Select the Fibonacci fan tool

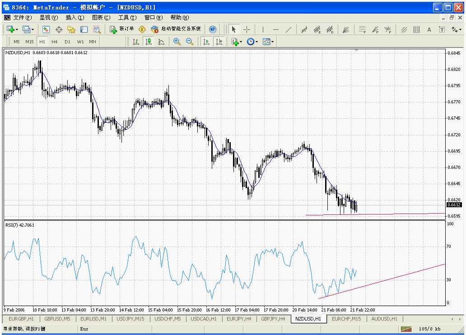click(x=375, y=29)
